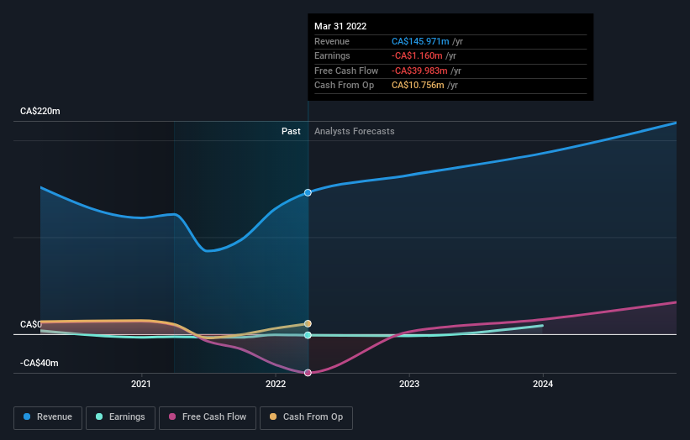The width and height of the screenshot is (690, 440).
Task: Click the Revenue row label in tooltip
Action: click(x=332, y=41)
